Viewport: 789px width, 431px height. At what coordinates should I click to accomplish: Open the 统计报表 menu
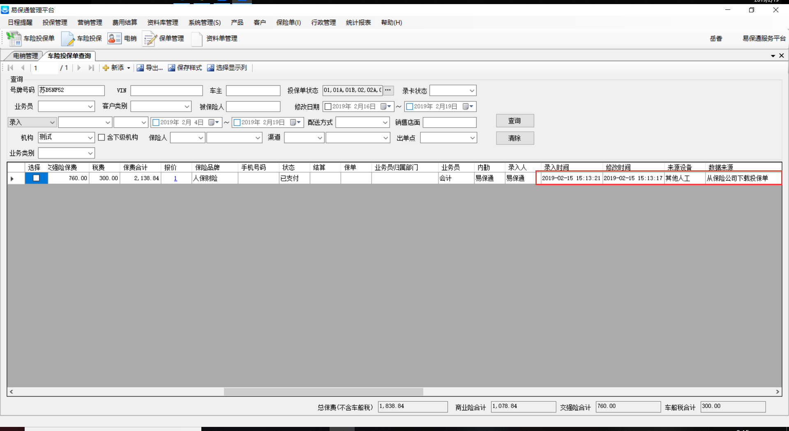358,23
